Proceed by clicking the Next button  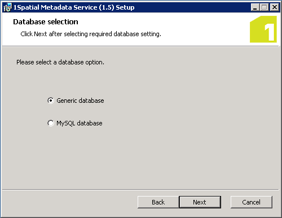coord(200,202)
